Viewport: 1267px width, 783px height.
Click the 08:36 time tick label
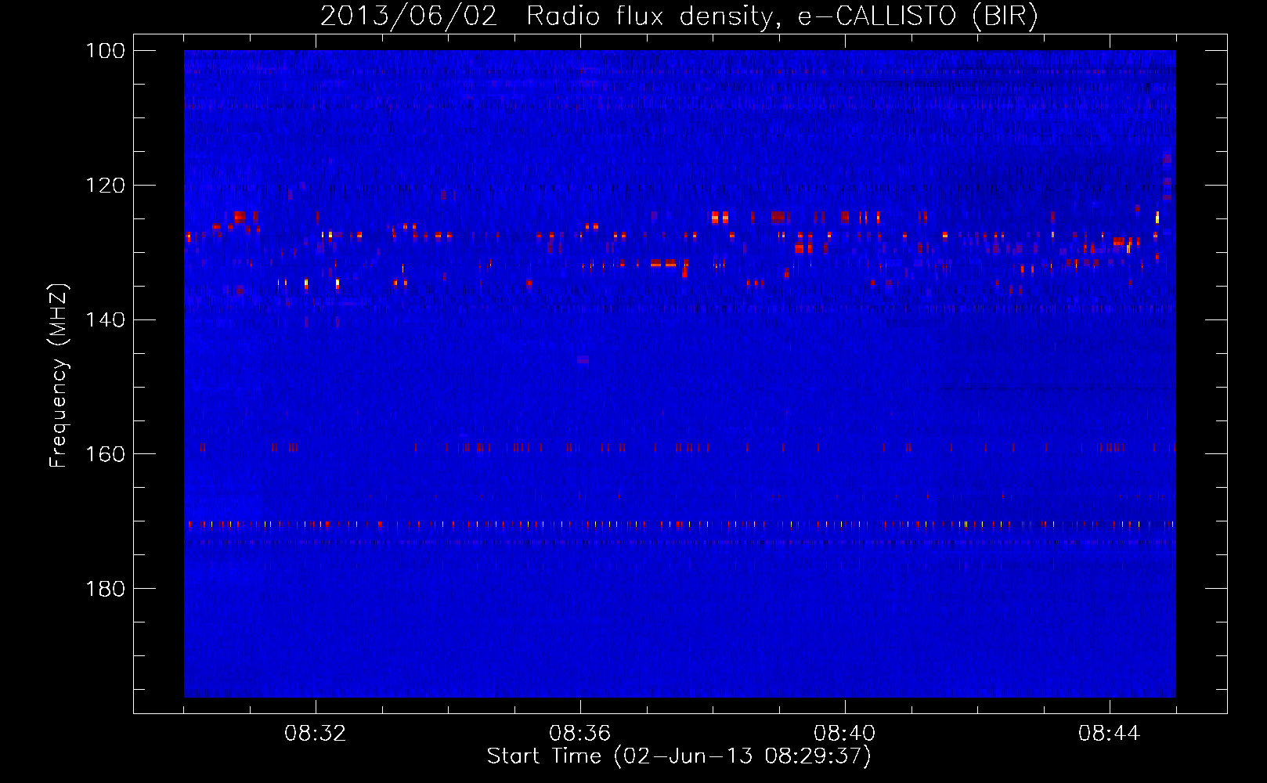point(580,734)
